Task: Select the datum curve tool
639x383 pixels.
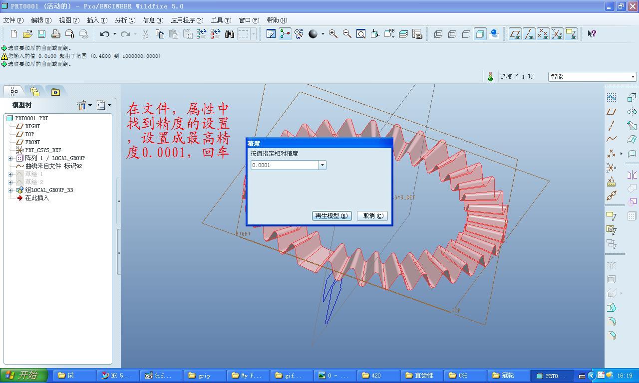Action: (611, 140)
